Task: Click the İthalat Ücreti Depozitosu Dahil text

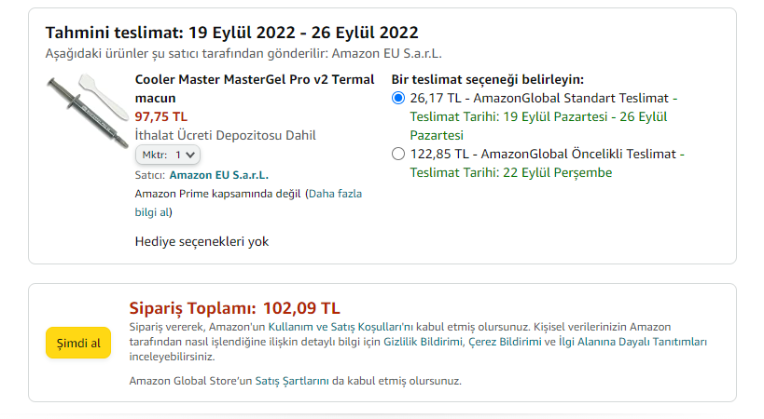Action: 226,135
